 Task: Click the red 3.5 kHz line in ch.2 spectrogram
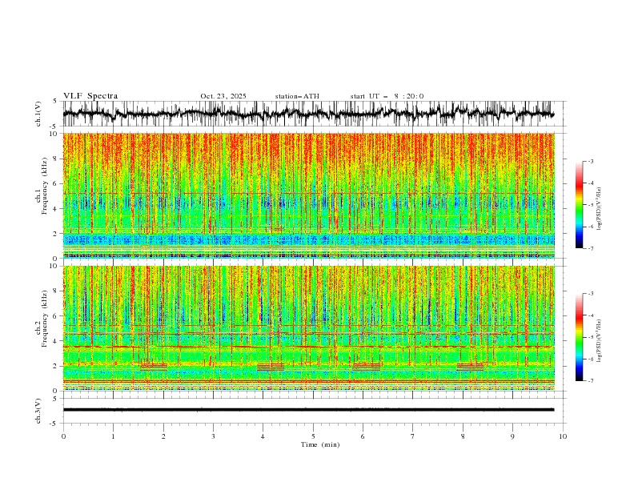(308, 347)
